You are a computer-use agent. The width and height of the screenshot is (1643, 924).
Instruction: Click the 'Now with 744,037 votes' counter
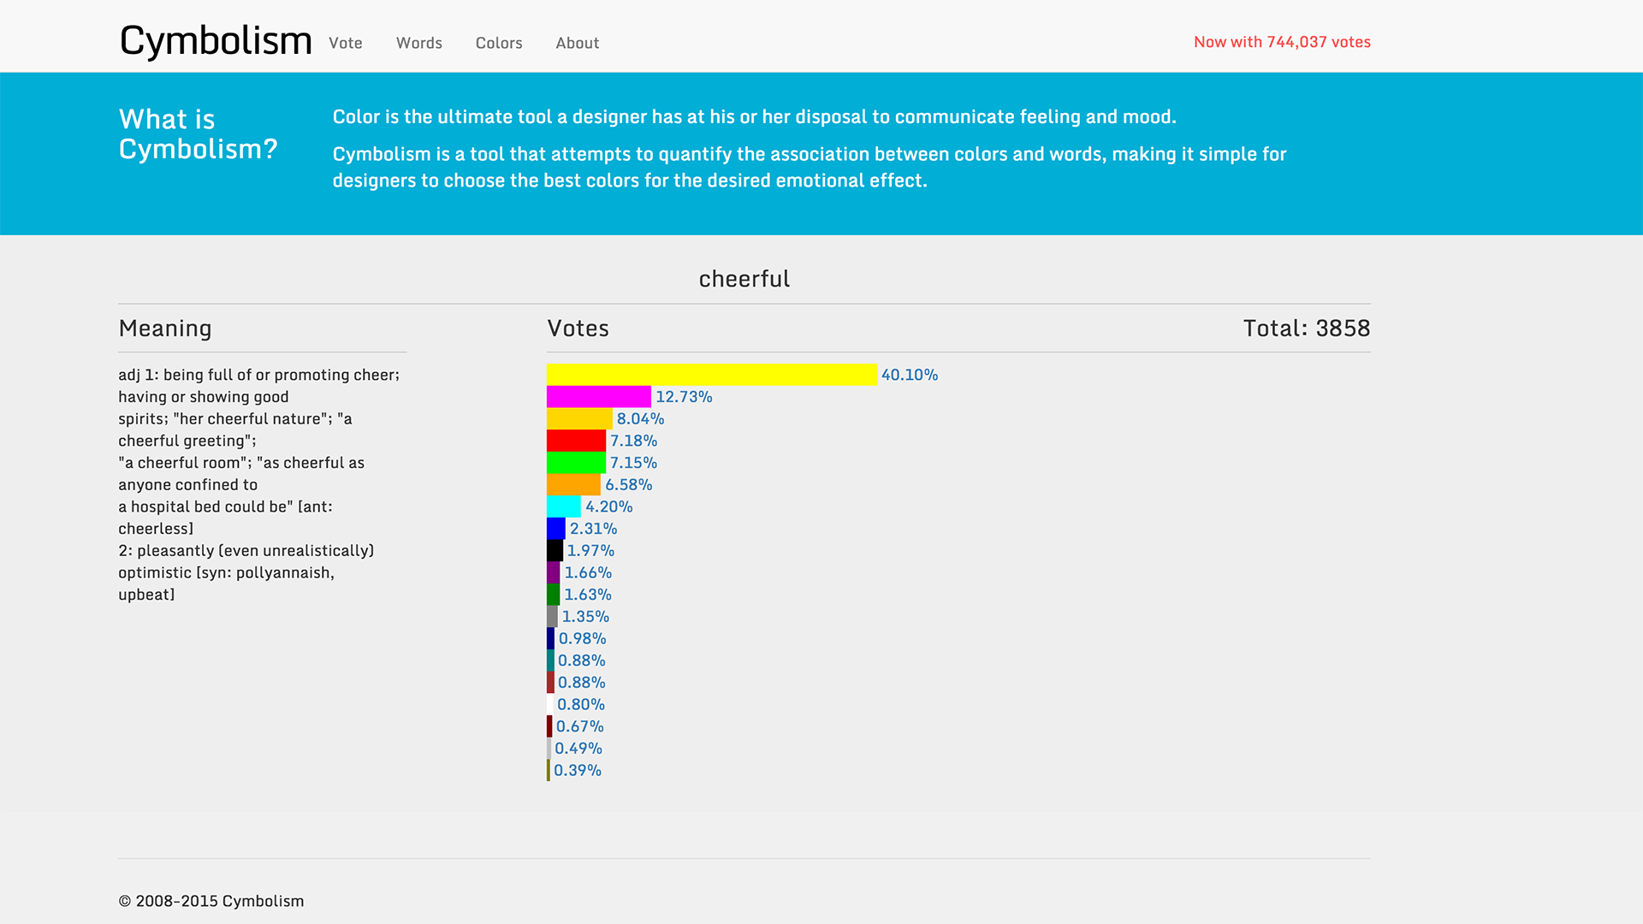pyautogui.click(x=1282, y=42)
